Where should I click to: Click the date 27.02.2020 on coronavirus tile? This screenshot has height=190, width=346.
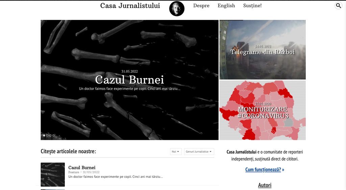click(263, 104)
